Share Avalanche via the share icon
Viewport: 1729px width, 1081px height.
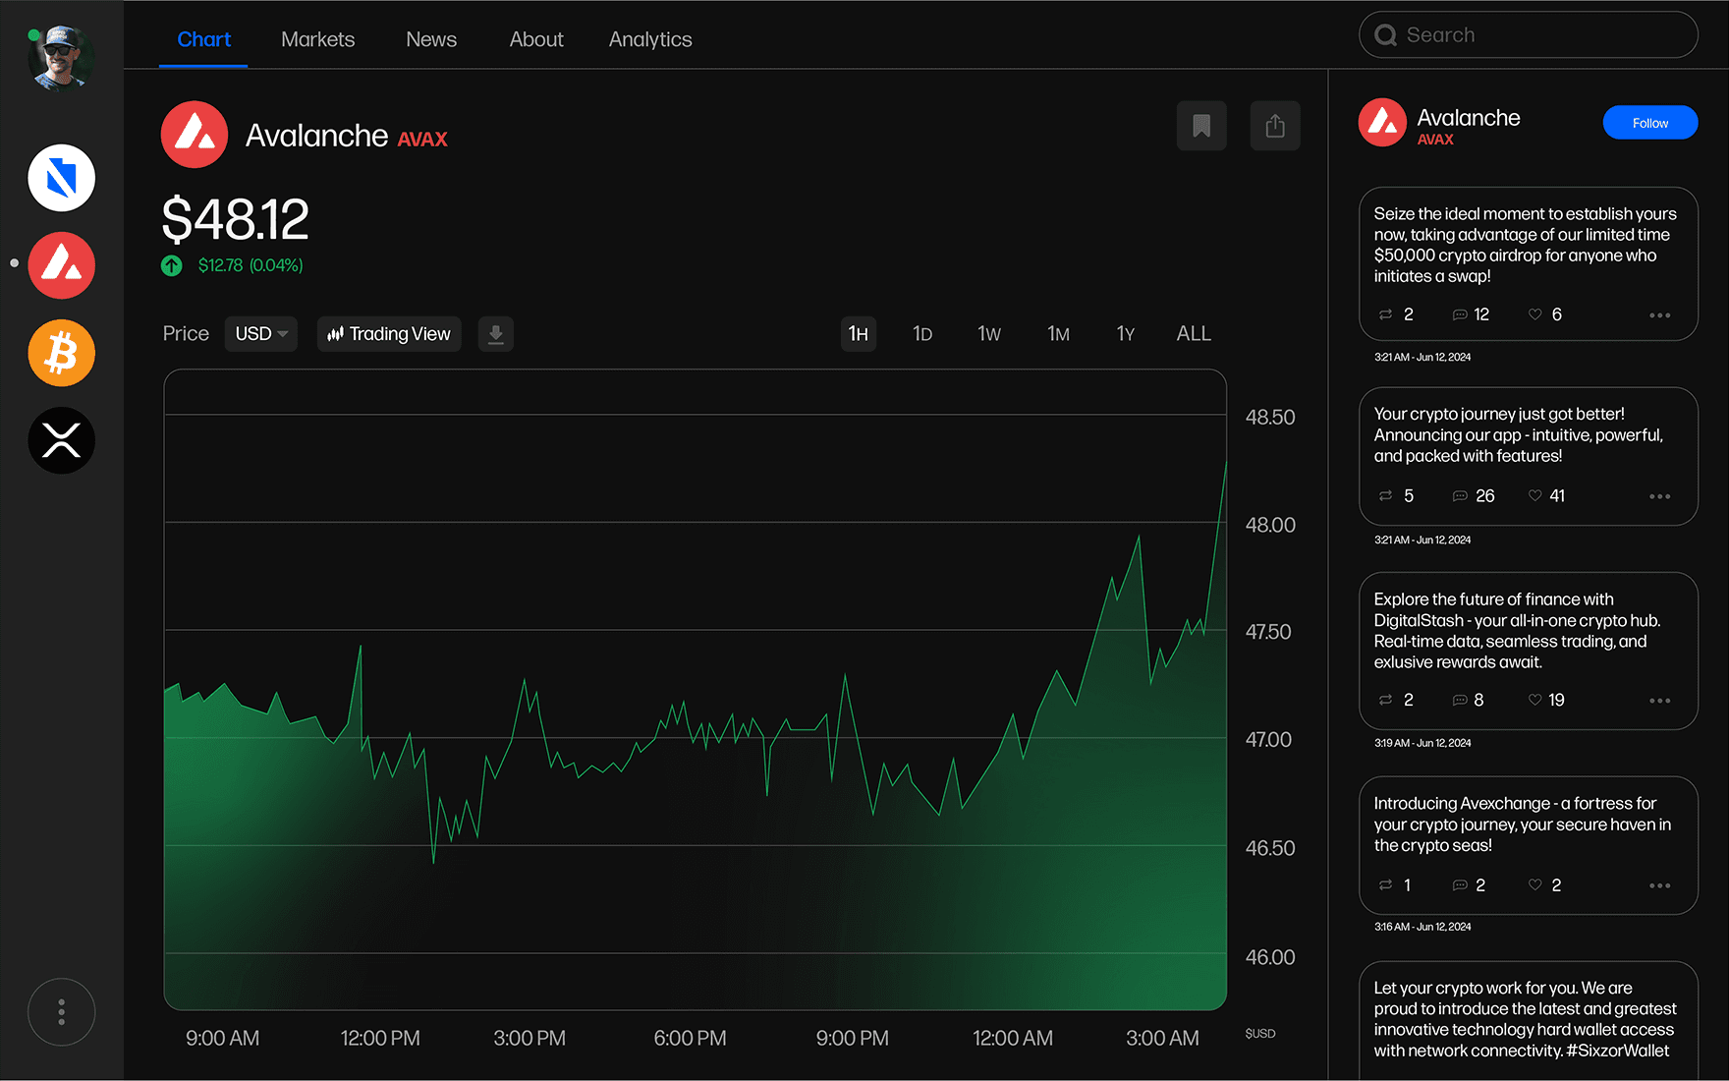pos(1275,126)
